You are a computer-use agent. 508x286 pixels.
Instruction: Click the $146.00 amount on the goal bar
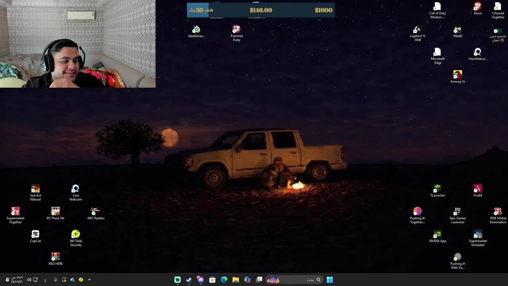coord(261,10)
